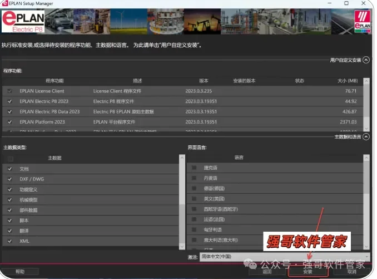Toggle EPLAN License Client checkbox
377x279 pixels.
click(x=9, y=91)
